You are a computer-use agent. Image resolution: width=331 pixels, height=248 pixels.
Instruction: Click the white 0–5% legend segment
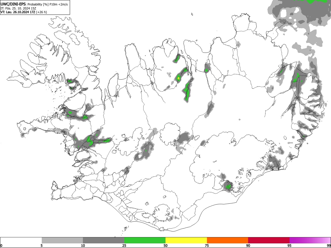tap(21, 241)
